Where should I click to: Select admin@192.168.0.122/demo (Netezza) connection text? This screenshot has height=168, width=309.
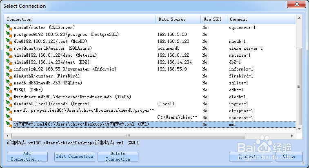point(55,55)
